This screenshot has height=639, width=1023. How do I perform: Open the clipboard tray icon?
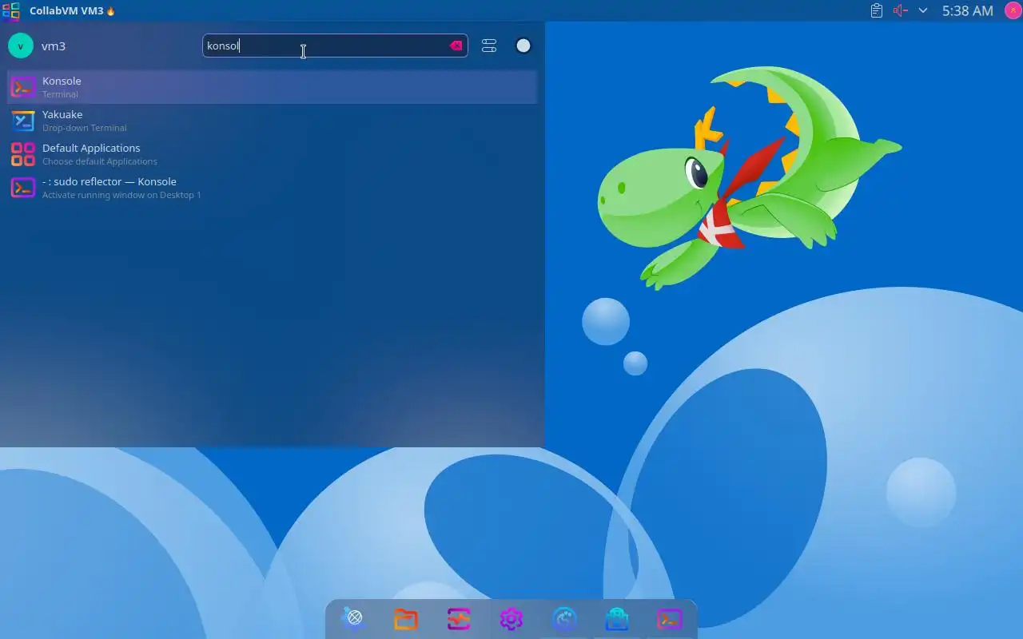point(877,11)
